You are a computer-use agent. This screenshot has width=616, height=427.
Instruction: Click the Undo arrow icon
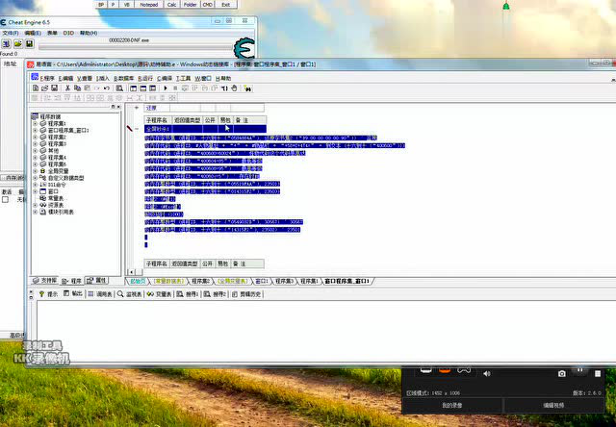pos(107,88)
